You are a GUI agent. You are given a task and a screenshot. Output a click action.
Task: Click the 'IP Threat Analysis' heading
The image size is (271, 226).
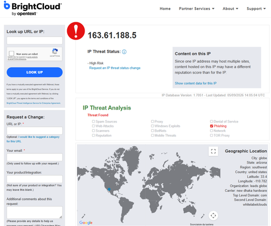107,108
